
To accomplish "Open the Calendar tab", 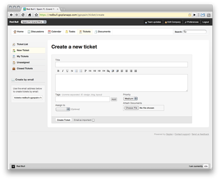I will coord(55,32).
